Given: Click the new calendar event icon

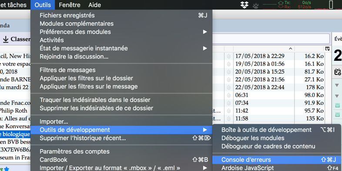Looking at the screenshot, I should [x=338, y=72].
